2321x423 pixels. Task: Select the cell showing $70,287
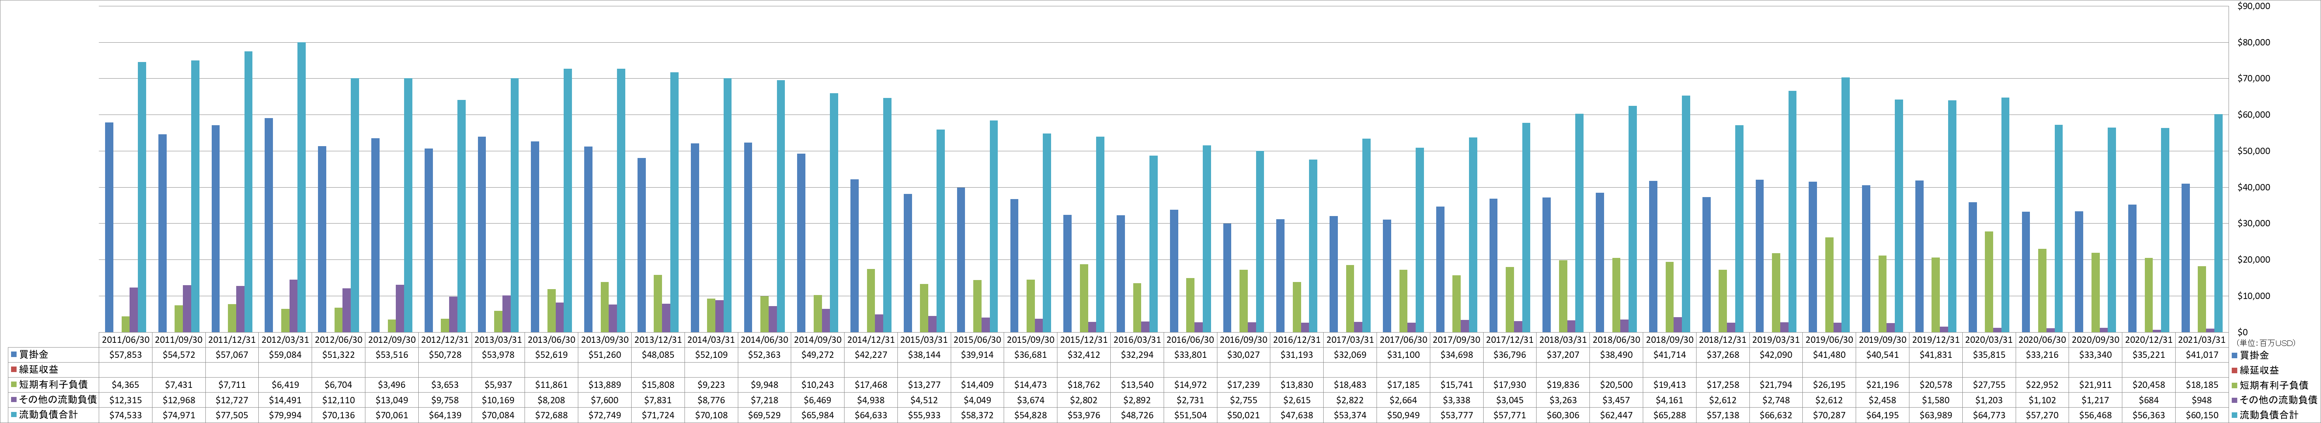tap(1829, 415)
